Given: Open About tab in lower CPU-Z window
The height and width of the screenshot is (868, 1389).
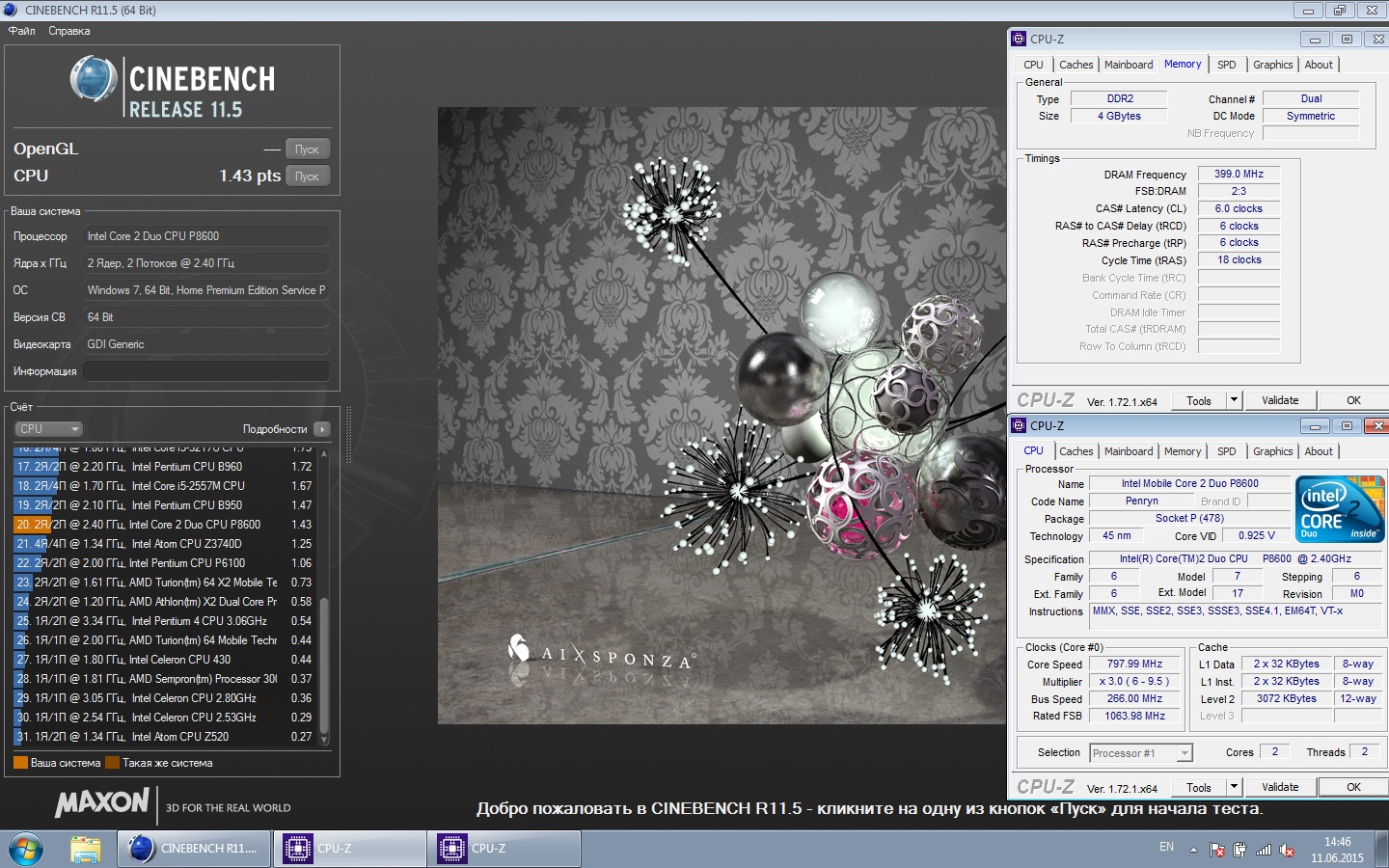Looking at the screenshot, I should coord(1319,451).
